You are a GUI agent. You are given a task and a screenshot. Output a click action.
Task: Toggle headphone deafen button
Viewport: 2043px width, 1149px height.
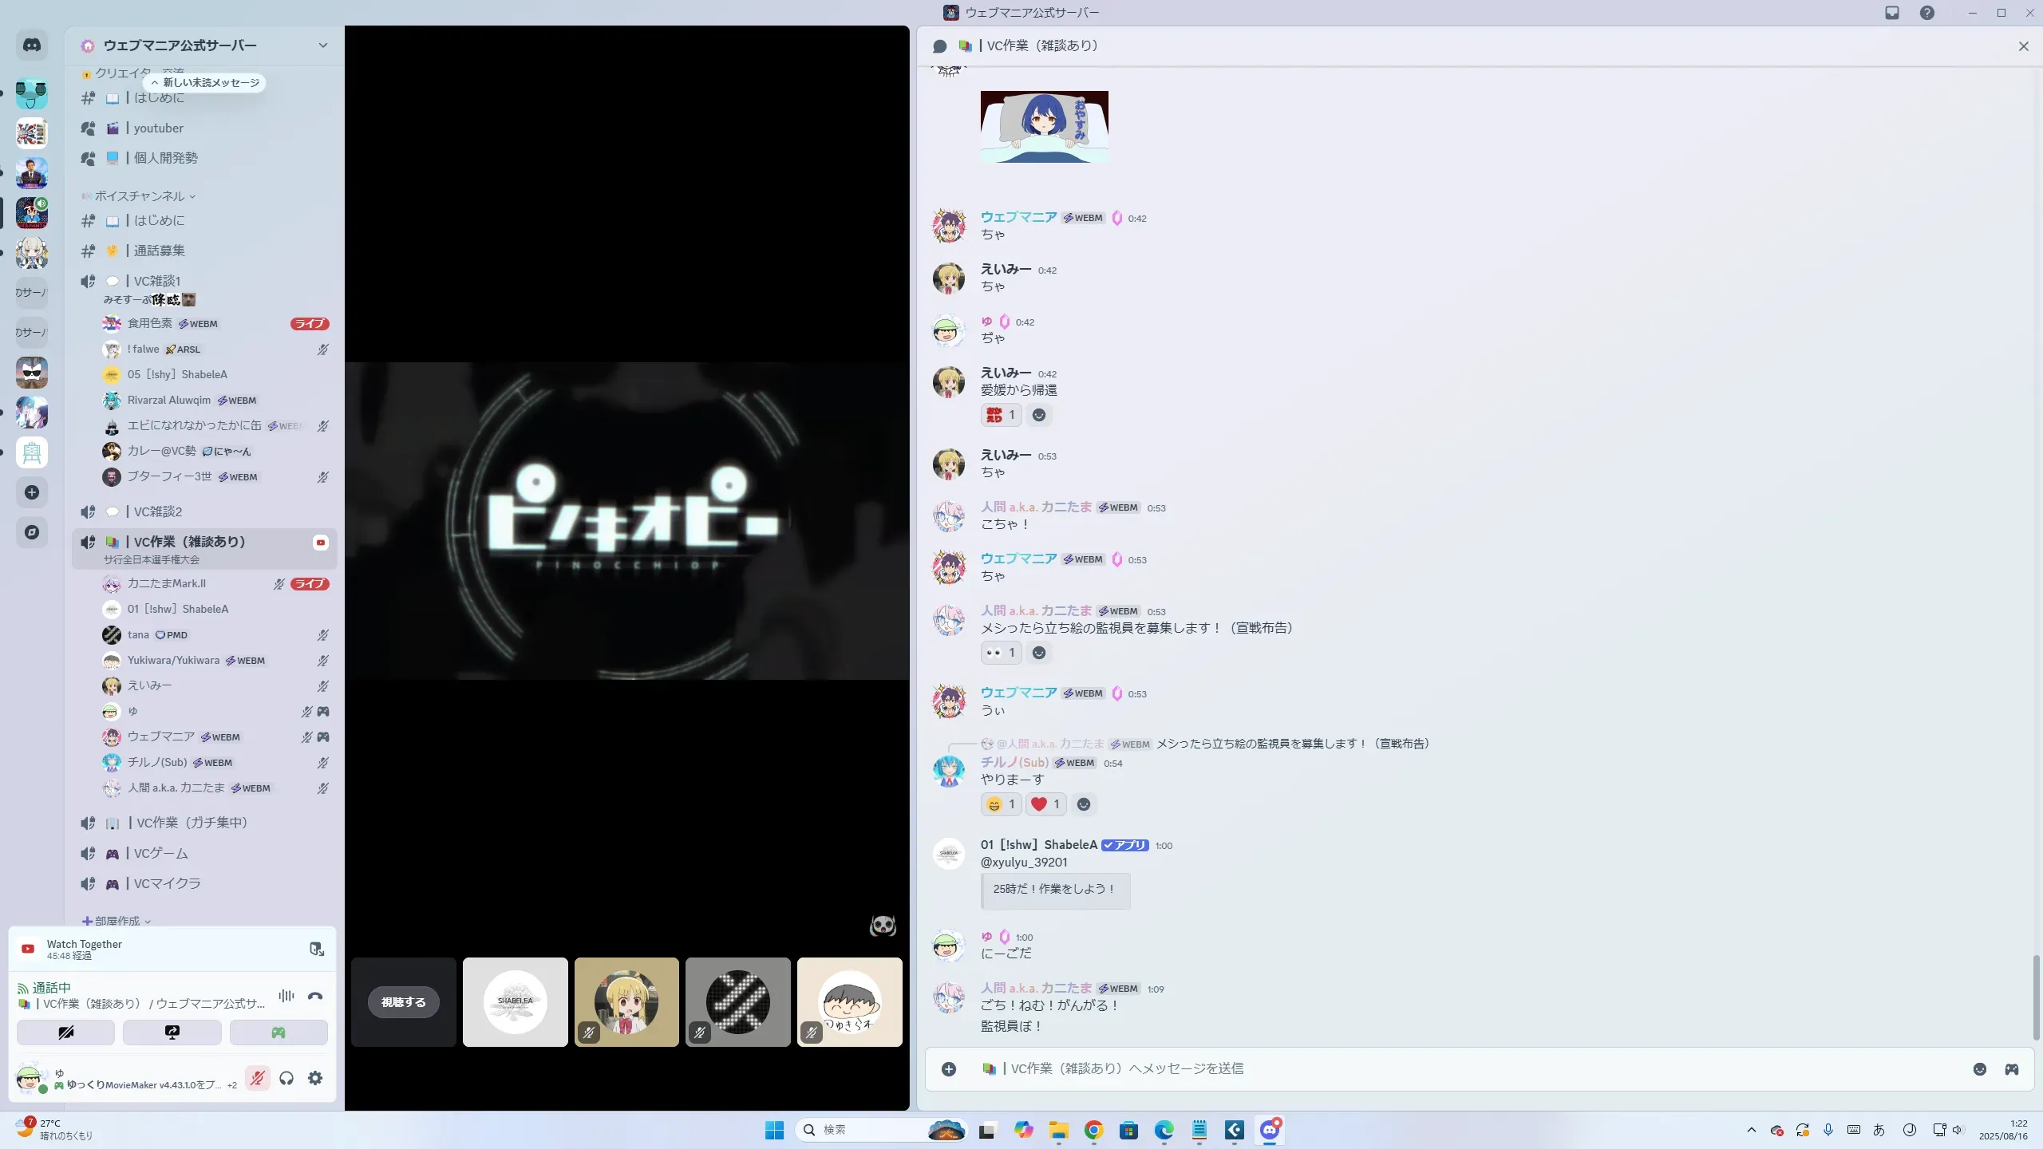(x=286, y=1078)
